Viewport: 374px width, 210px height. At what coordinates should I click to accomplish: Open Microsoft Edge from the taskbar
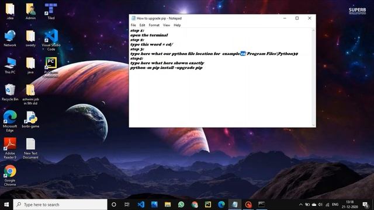point(221,205)
